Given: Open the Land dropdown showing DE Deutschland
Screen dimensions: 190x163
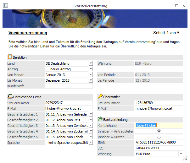Looking at the screenshot, I should pyautogui.click(x=91, y=63).
